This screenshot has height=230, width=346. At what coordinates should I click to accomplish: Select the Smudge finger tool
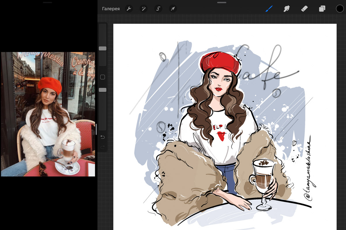286,9
